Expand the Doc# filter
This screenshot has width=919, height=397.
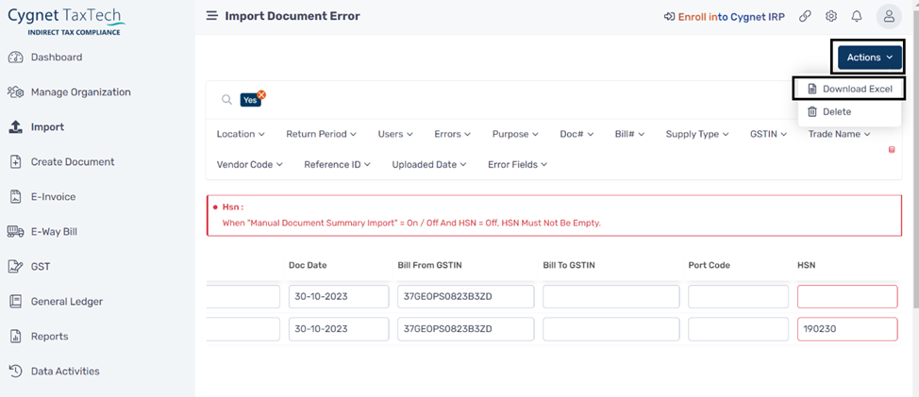pos(576,134)
